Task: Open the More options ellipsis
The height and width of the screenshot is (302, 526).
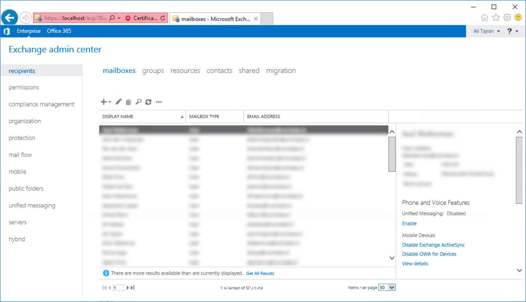Action: [x=159, y=102]
